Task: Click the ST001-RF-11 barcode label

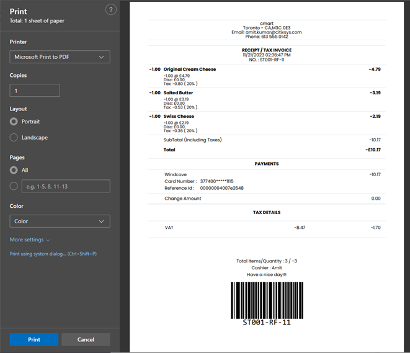Action: pos(266,323)
